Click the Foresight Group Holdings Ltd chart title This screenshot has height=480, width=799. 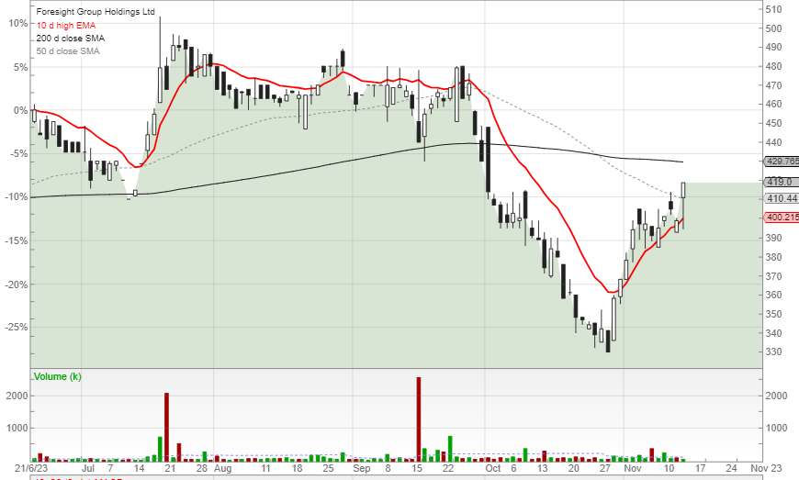[96, 12]
